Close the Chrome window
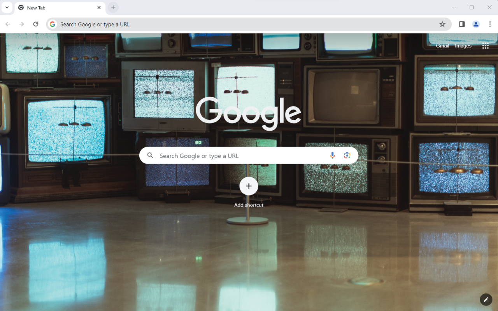This screenshot has height=311, width=498. [x=489, y=7]
